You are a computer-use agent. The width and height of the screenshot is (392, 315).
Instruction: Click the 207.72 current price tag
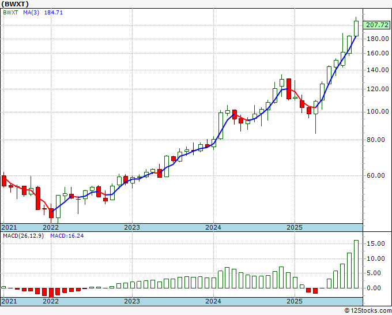377,25
